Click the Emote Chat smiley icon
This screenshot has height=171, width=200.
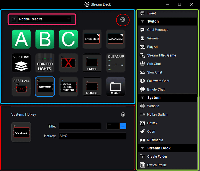point(142,89)
